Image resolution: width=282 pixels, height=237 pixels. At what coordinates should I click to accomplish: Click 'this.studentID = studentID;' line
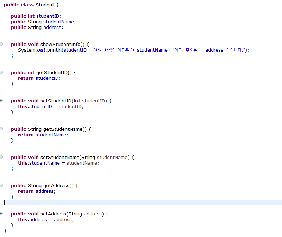coord(51,107)
